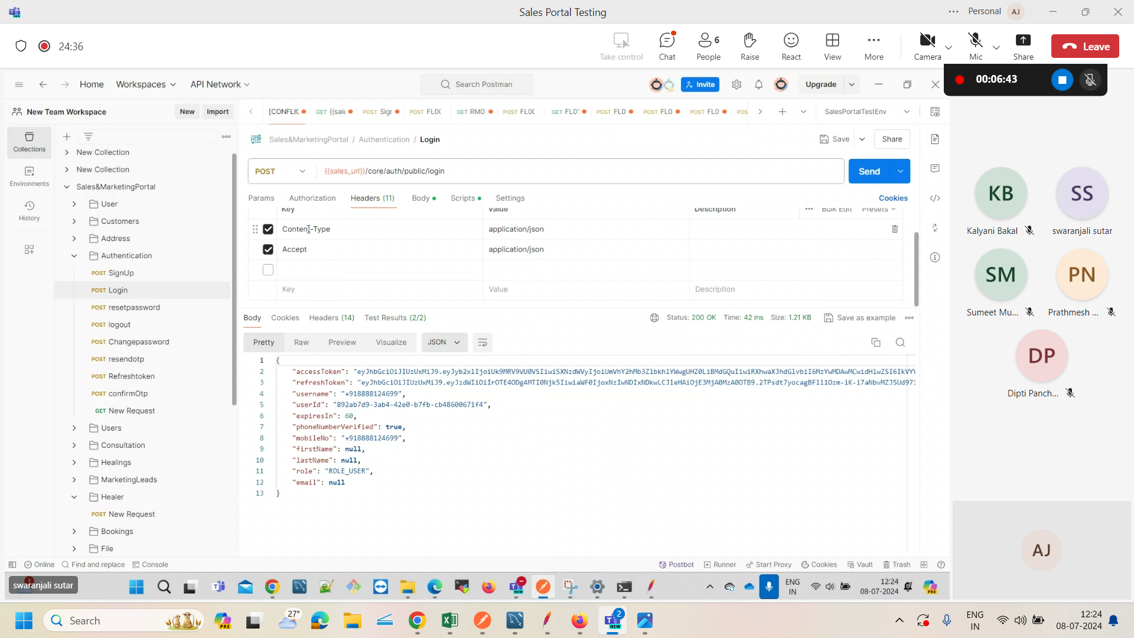Open a new request tab

point(782,112)
